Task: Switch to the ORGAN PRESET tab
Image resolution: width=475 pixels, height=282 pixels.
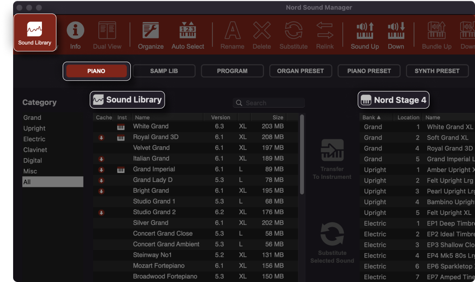Action: pyautogui.click(x=300, y=71)
